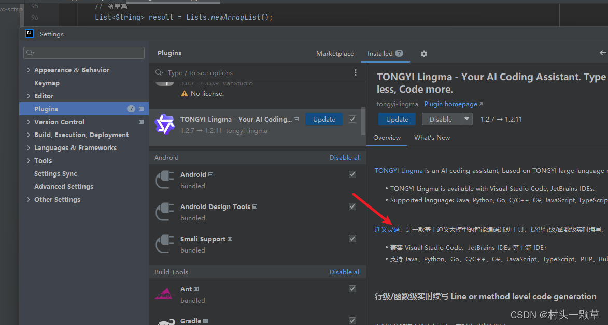Open the plugin search options kebab menu
The height and width of the screenshot is (325, 608).
356,72
